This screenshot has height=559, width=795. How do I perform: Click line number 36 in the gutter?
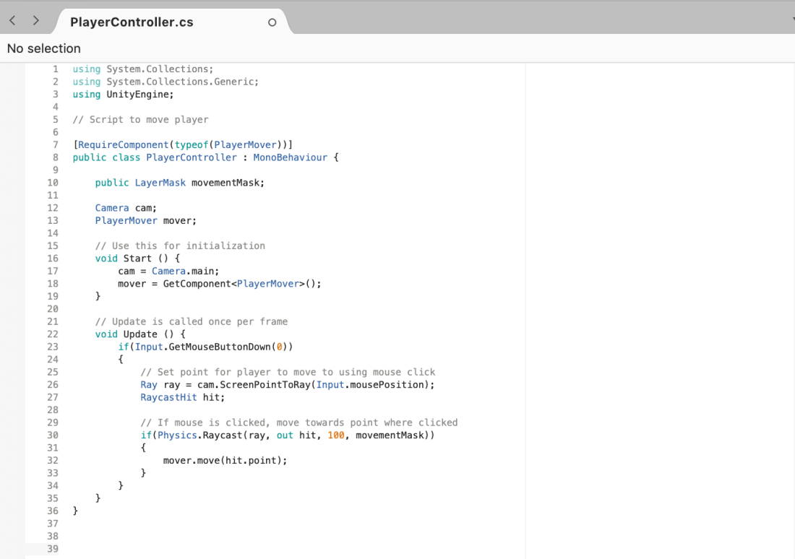tap(53, 511)
